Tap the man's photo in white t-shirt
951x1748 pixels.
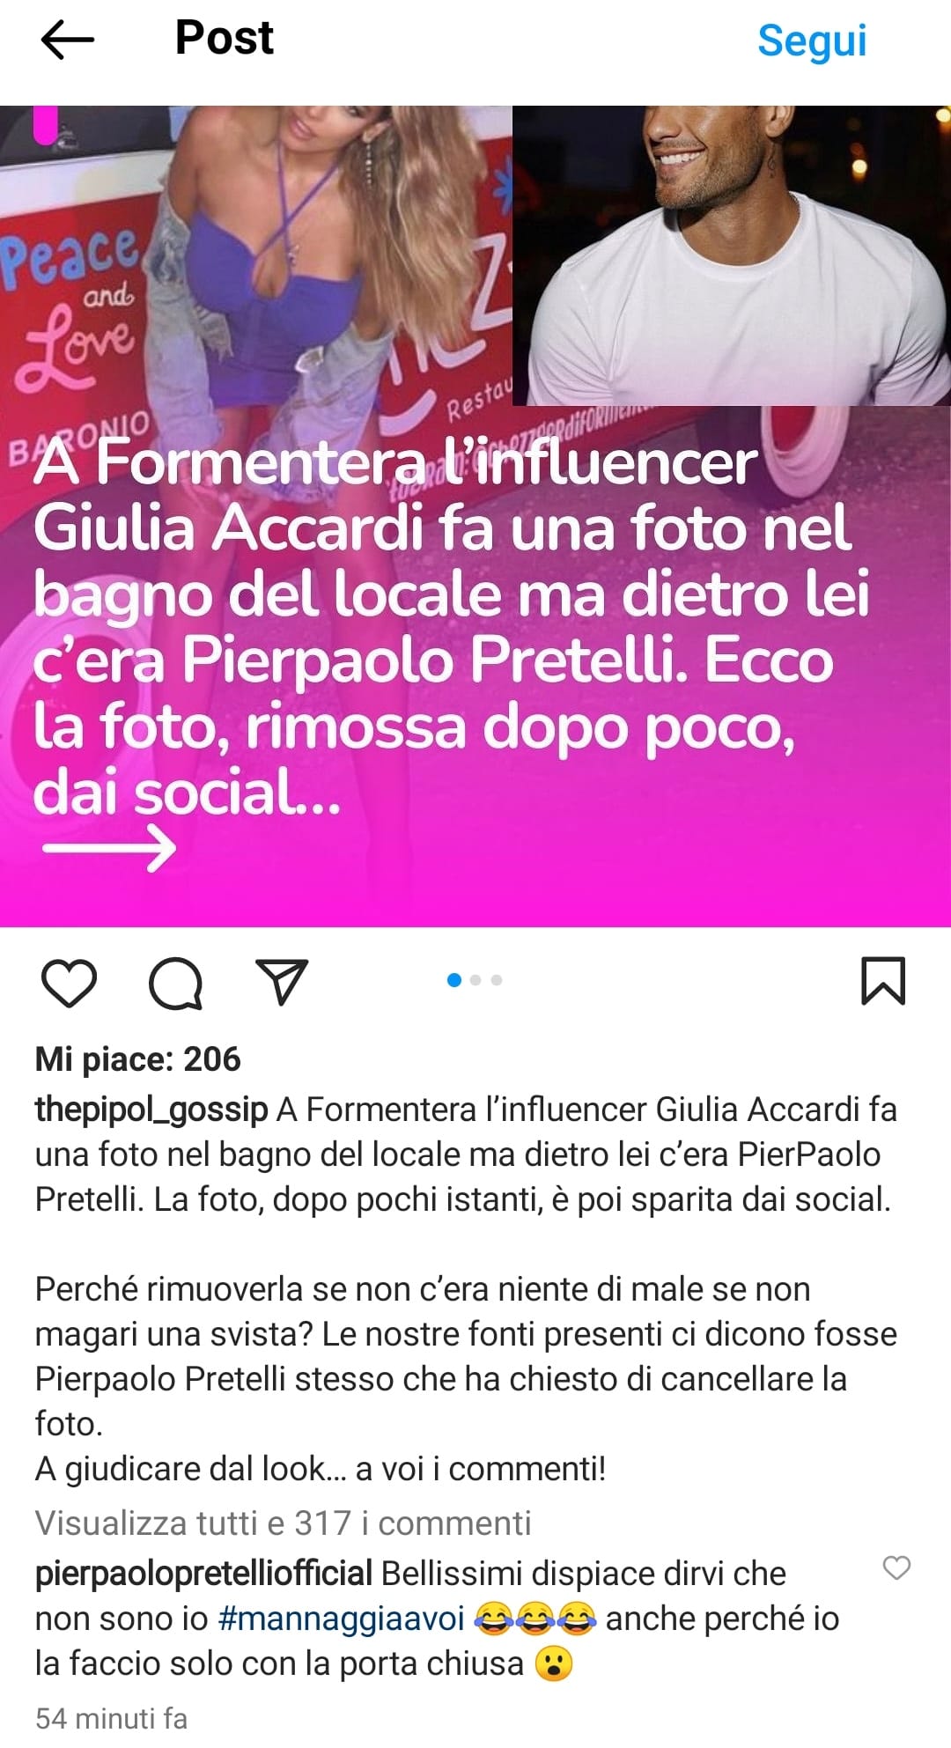(x=732, y=255)
